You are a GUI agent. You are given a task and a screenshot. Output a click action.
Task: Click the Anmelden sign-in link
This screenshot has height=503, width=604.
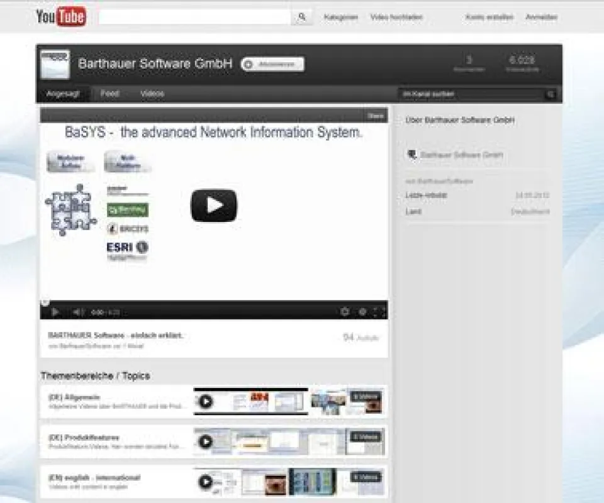542,17
